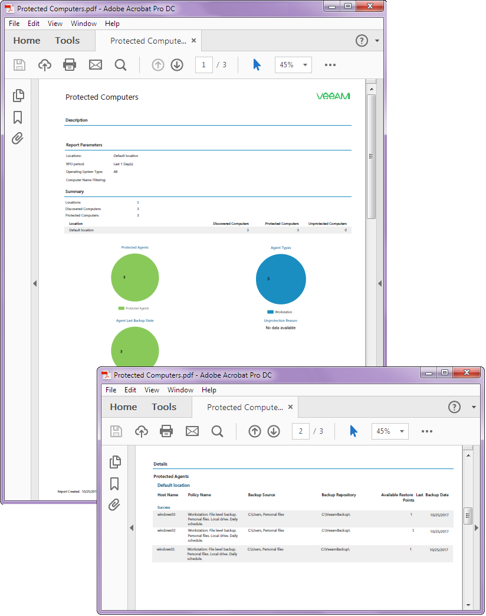The height and width of the screenshot is (616, 486).
Task: Print document from front window toolbar
Action: pos(166,431)
